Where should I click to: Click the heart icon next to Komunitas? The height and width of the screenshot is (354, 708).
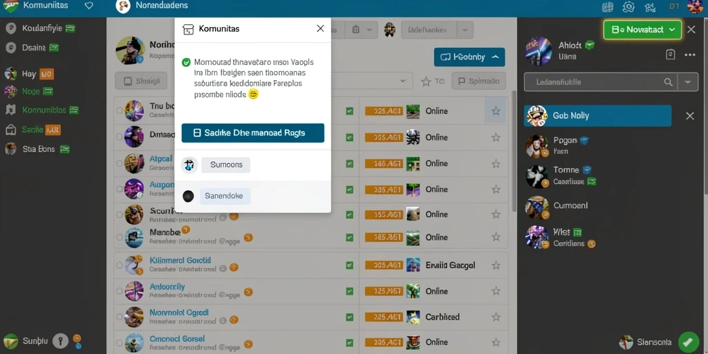(x=89, y=6)
